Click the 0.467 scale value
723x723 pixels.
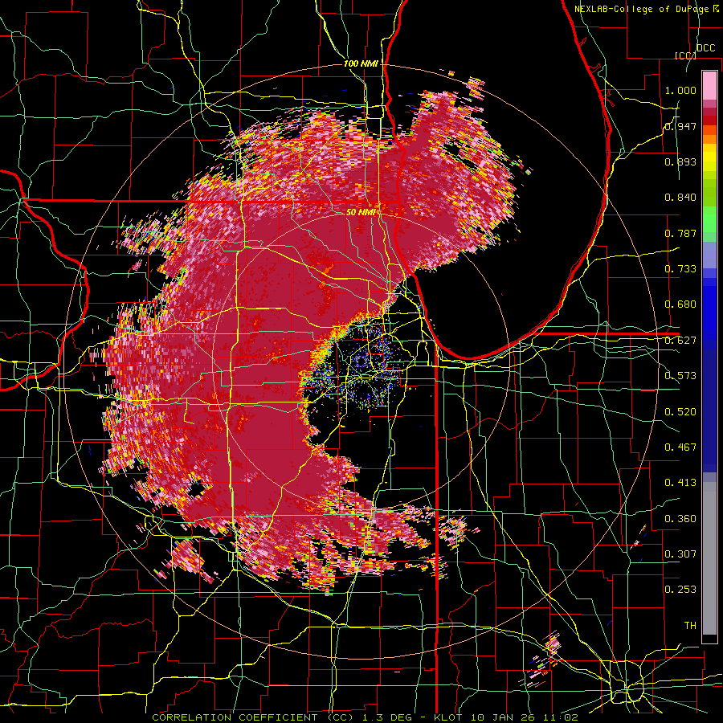pos(680,447)
